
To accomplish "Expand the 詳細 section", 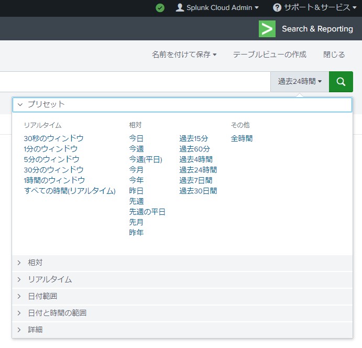I will [182, 330].
